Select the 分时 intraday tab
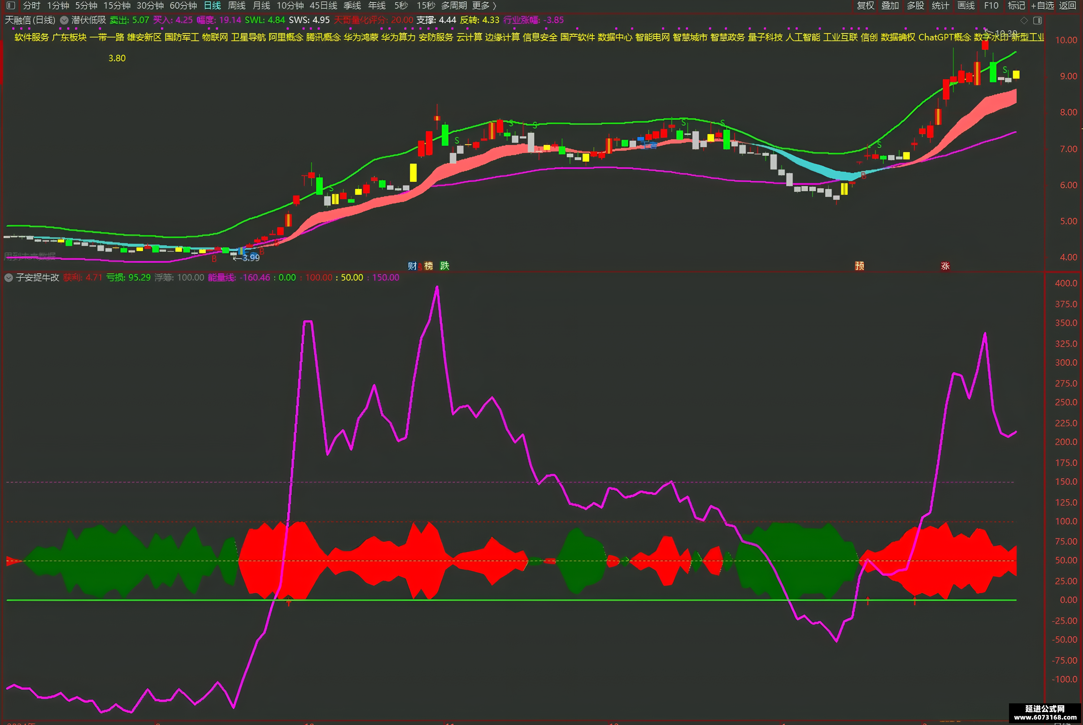The width and height of the screenshot is (1083, 725). [x=31, y=5]
